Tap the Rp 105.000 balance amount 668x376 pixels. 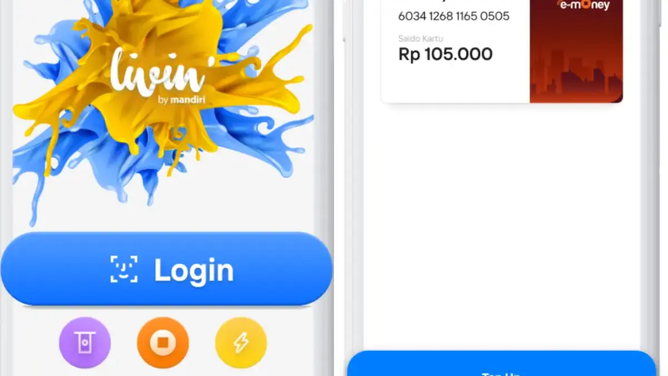point(445,54)
